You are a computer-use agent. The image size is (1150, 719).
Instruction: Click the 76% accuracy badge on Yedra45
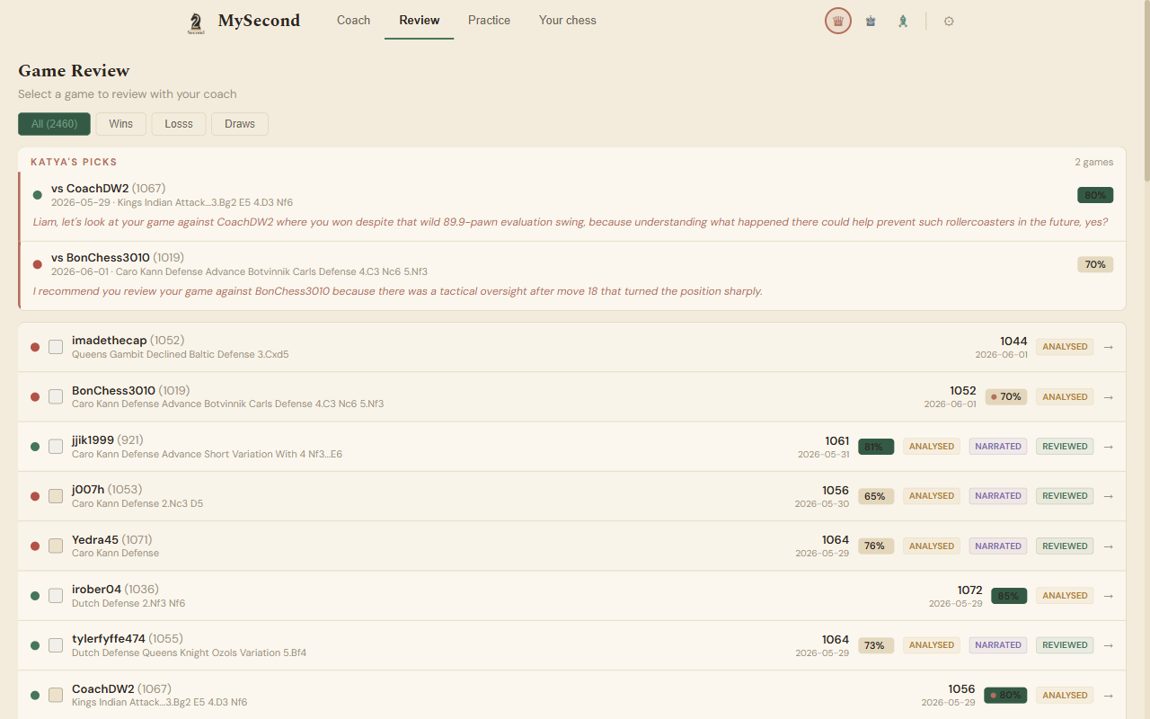(x=876, y=546)
